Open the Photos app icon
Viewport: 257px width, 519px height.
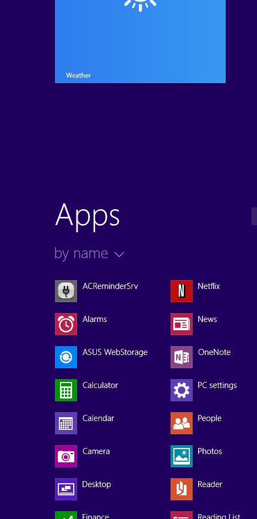[182, 456]
